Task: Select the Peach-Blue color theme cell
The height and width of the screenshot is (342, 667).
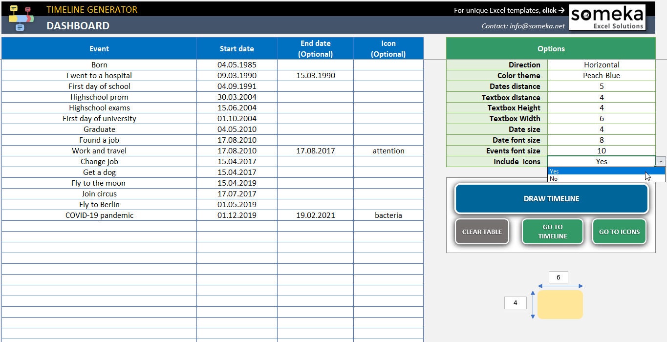Action: (x=602, y=75)
